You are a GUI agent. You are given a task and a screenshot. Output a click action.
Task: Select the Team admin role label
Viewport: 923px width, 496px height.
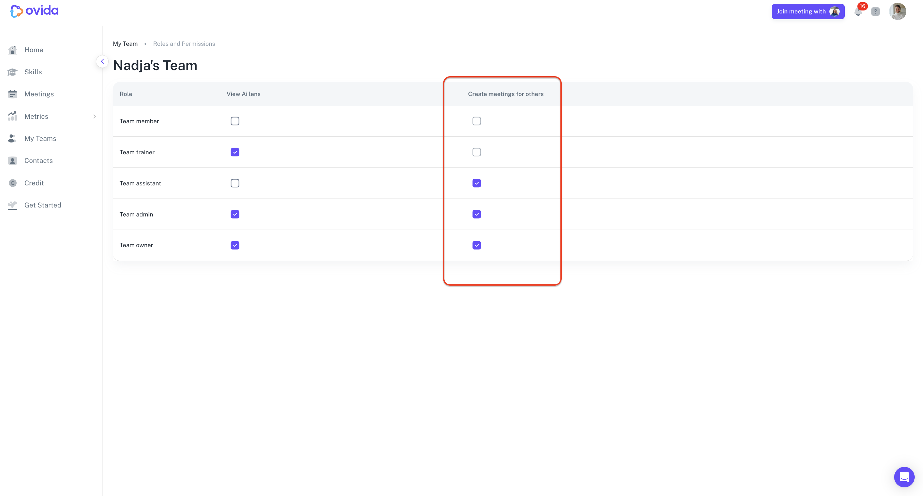point(136,214)
